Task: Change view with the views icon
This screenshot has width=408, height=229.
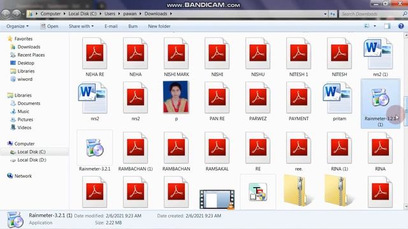Action: [x=367, y=26]
